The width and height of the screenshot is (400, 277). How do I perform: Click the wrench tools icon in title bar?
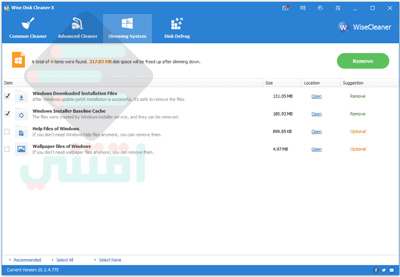(321, 8)
